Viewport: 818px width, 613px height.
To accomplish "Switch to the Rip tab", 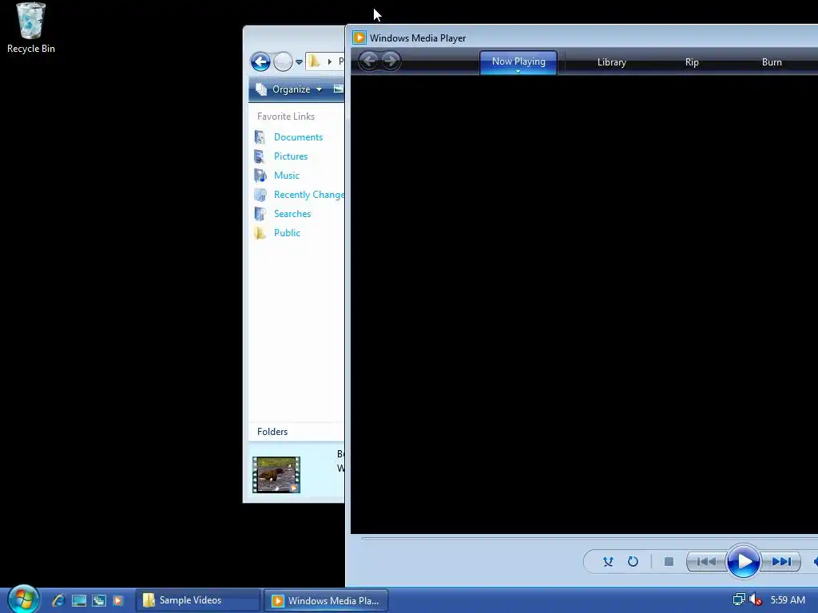I will point(692,62).
